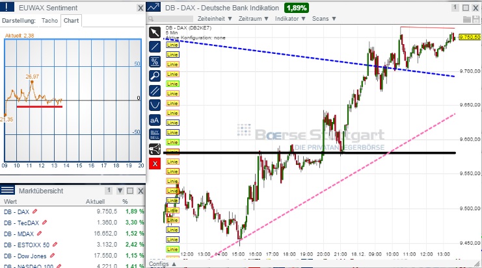Open the Zeiteinheit dropdown
The height and width of the screenshot is (268, 482).
pyautogui.click(x=215, y=19)
